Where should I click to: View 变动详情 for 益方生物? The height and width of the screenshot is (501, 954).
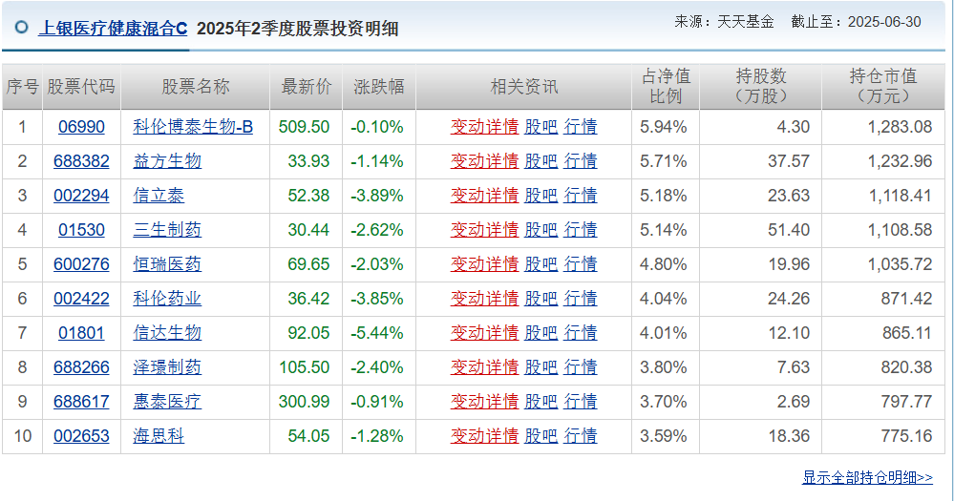pyautogui.click(x=484, y=161)
